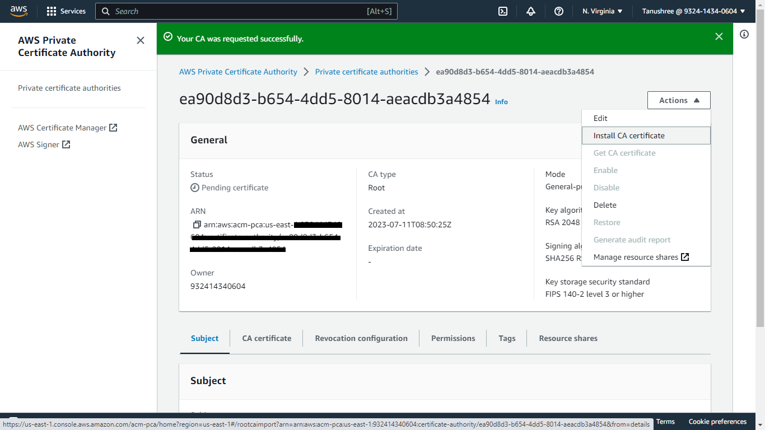The image size is (765, 430).
Task: Open the Resource shares tab
Action: click(x=568, y=338)
